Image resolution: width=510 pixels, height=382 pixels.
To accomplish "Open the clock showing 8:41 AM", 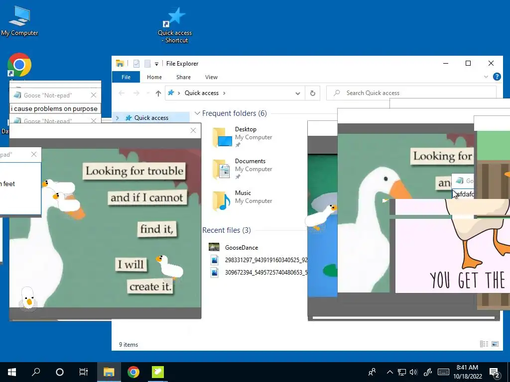I will [467, 372].
